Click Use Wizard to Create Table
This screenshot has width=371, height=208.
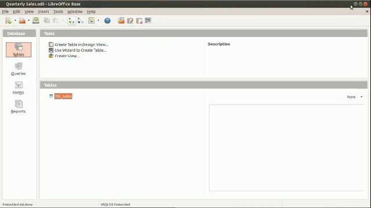[x=81, y=50]
